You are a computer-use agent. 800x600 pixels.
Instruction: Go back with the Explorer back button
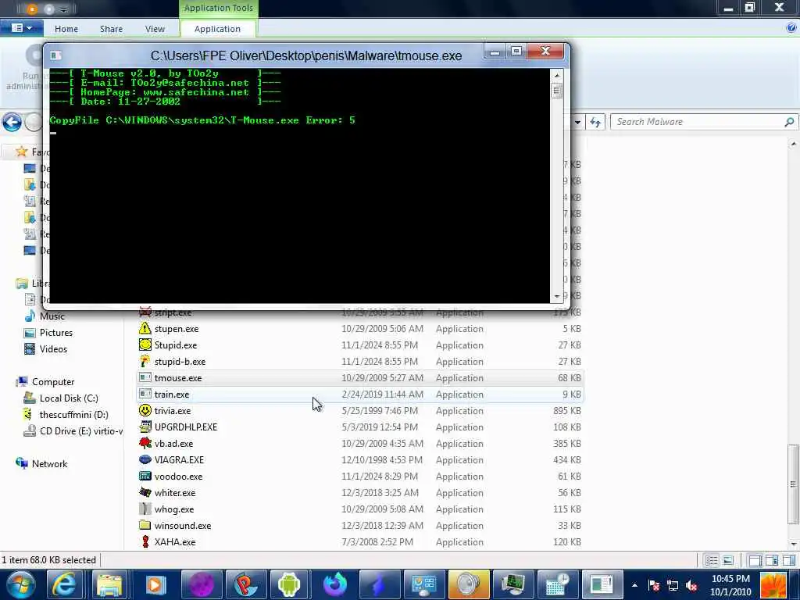point(12,123)
